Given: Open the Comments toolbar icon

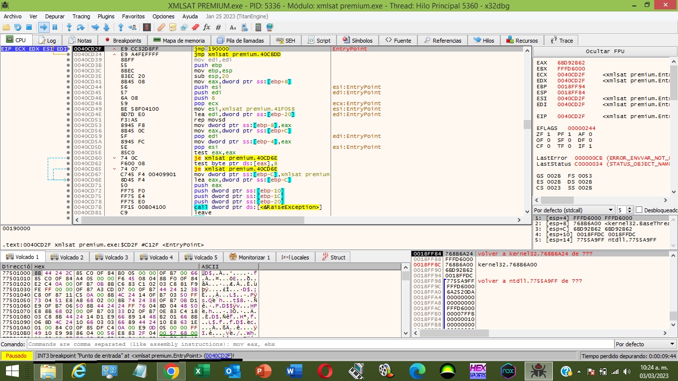Looking at the screenshot, I should click(x=172, y=27).
